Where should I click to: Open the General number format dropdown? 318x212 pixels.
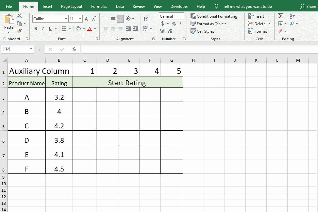tap(182, 16)
